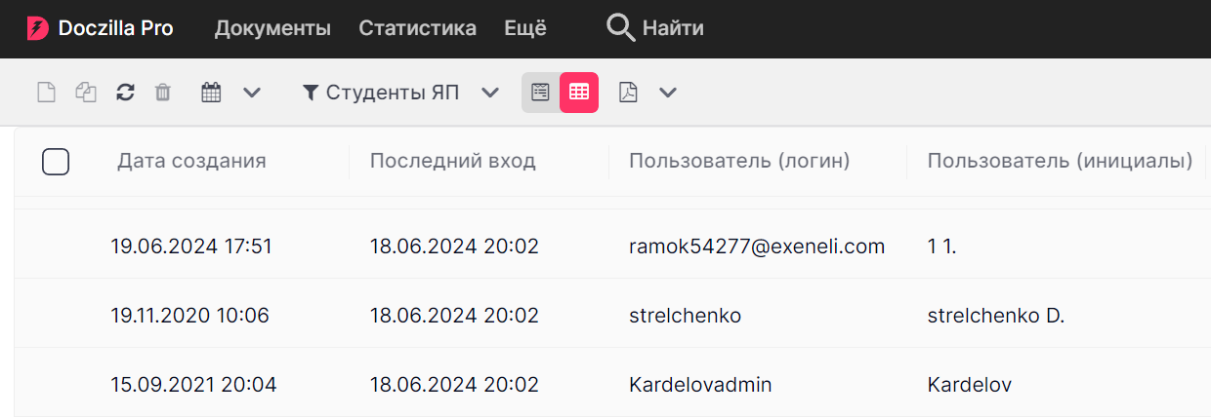Create a new document with the page icon

[x=46, y=93]
